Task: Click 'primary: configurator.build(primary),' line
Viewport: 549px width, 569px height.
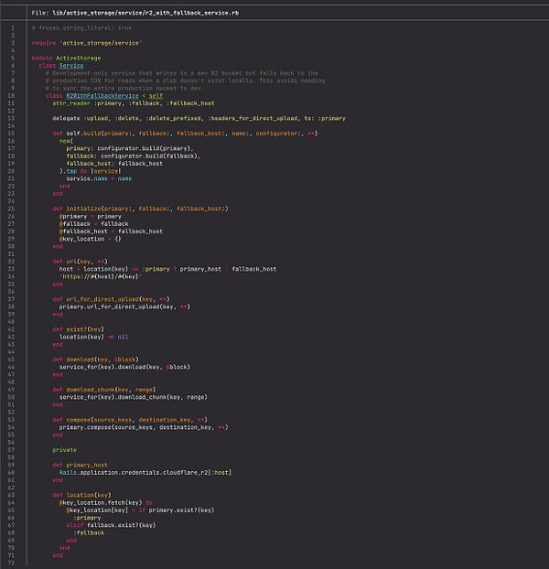Action: [130, 149]
